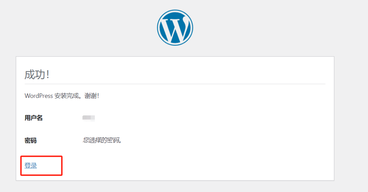Click the 选择 characters in the password note

pyautogui.click(x=95, y=140)
